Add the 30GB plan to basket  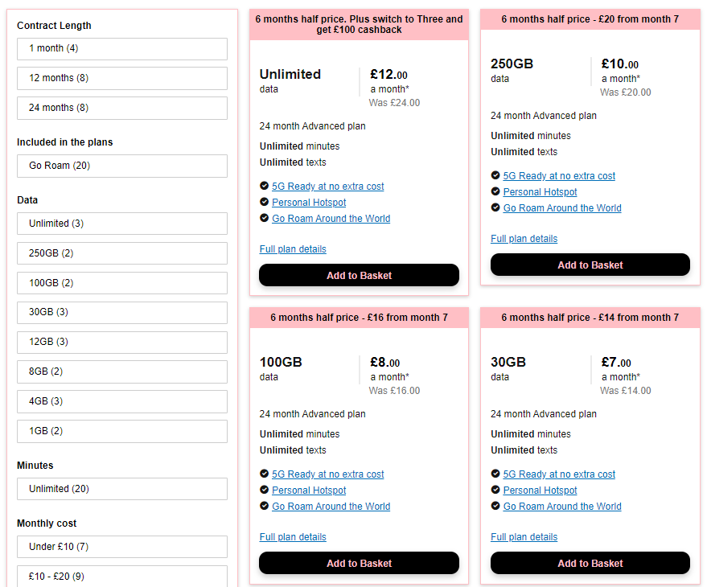point(590,563)
